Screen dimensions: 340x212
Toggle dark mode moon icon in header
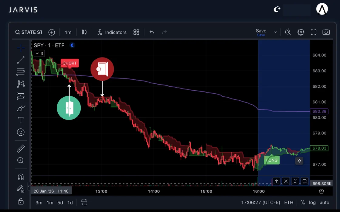277,9
